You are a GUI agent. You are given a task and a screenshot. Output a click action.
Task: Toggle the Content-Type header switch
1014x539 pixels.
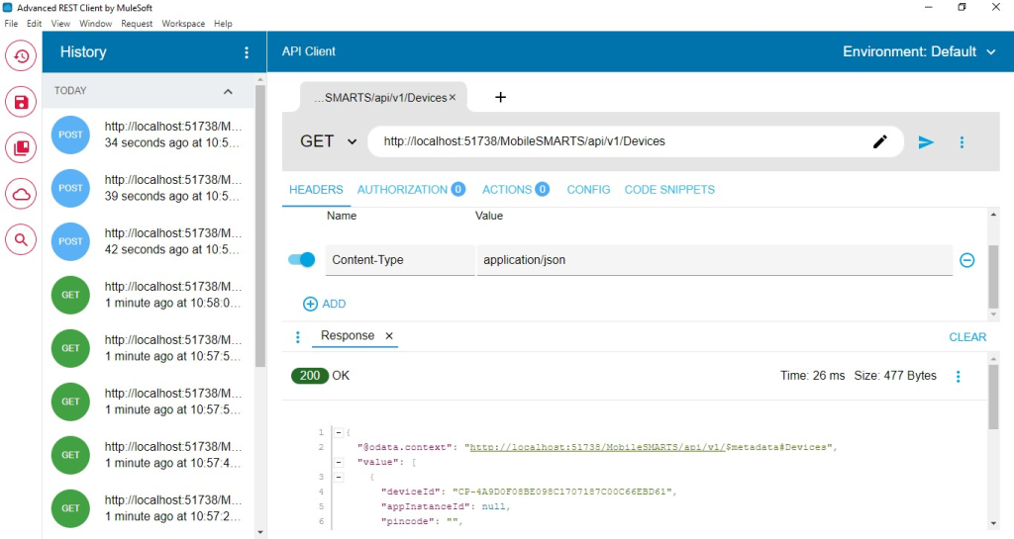(301, 259)
